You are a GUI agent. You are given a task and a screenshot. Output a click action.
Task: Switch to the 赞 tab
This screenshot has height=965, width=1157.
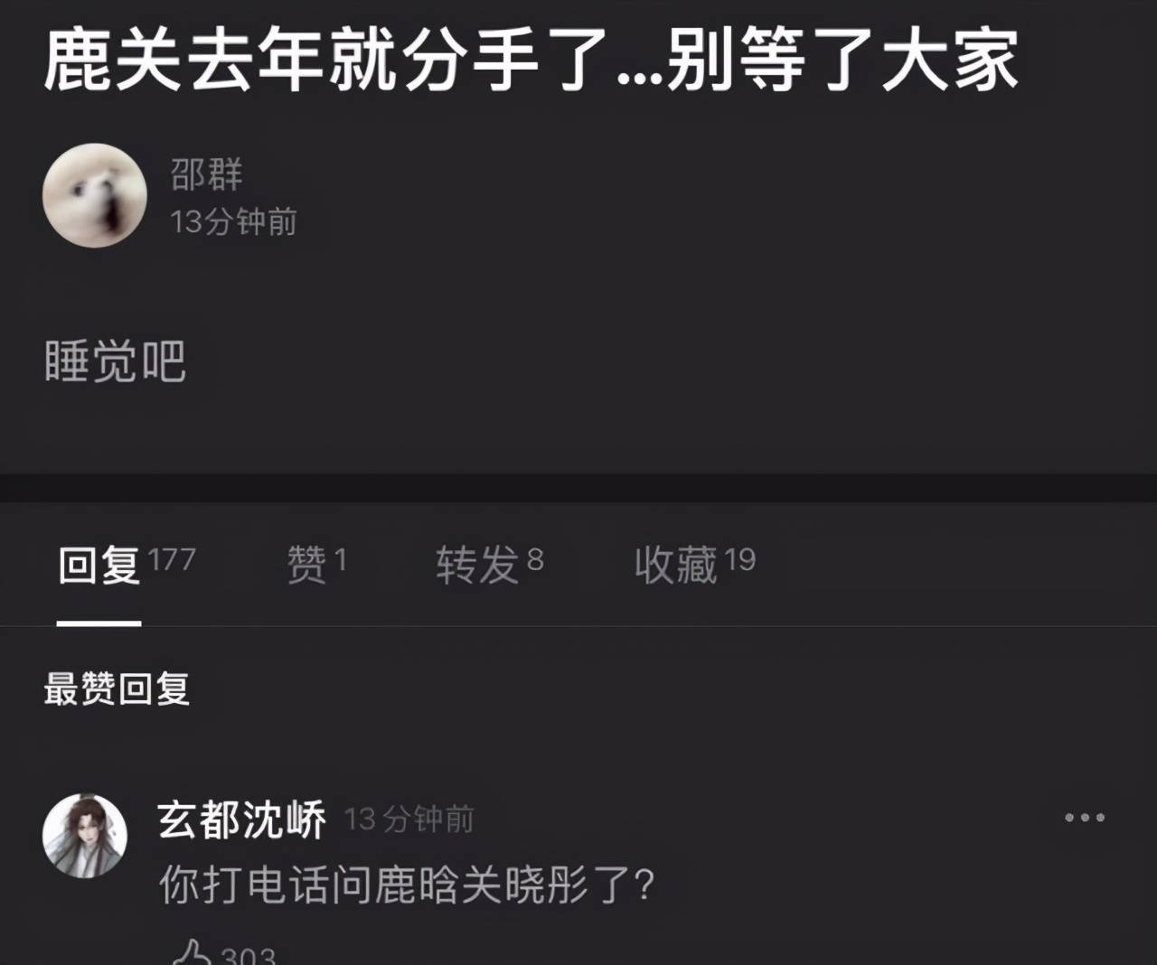click(316, 564)
